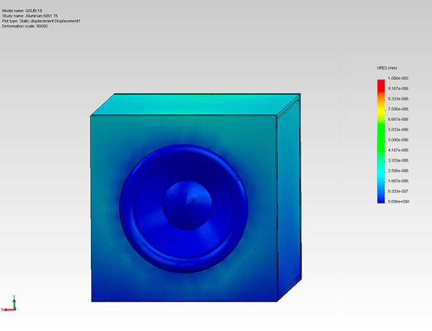432x331 pixels.
Task: Click the 5.000e-006 legend value
Action: (398, 140)
